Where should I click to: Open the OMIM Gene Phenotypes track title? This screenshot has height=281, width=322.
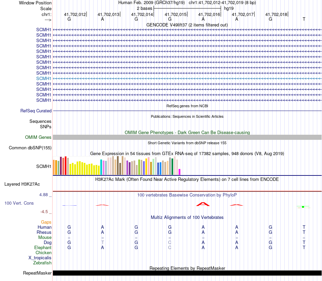187,132
